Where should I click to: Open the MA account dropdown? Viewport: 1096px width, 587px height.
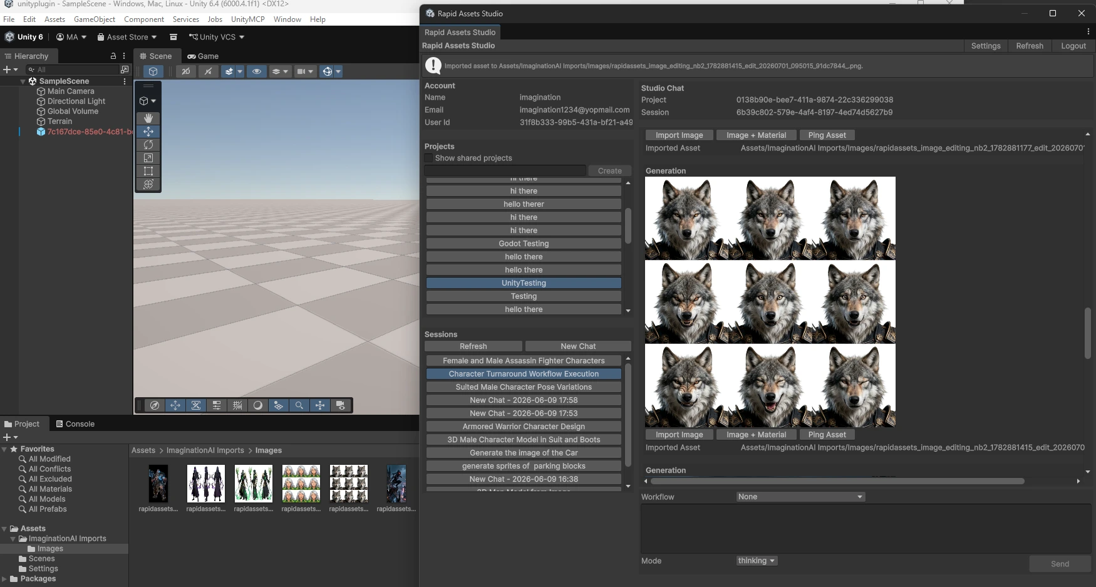tap(71, 37)
